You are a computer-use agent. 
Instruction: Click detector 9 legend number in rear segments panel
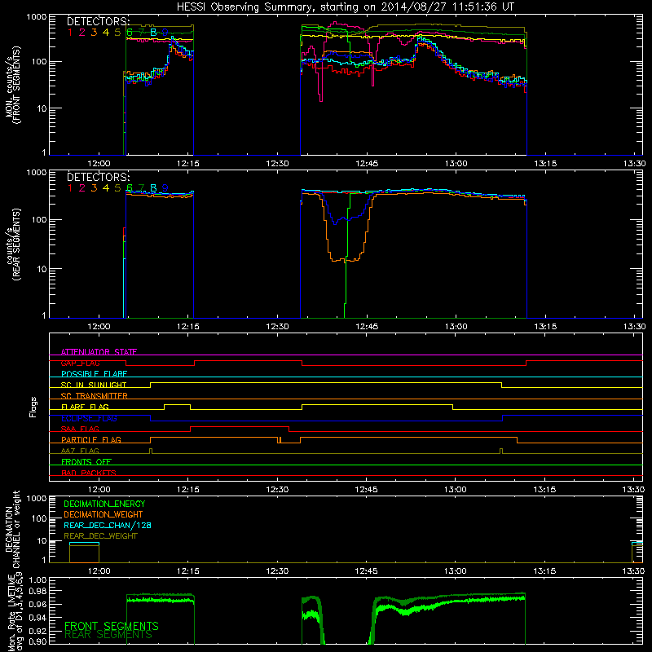pyautogui.click(x=165, y=188)
